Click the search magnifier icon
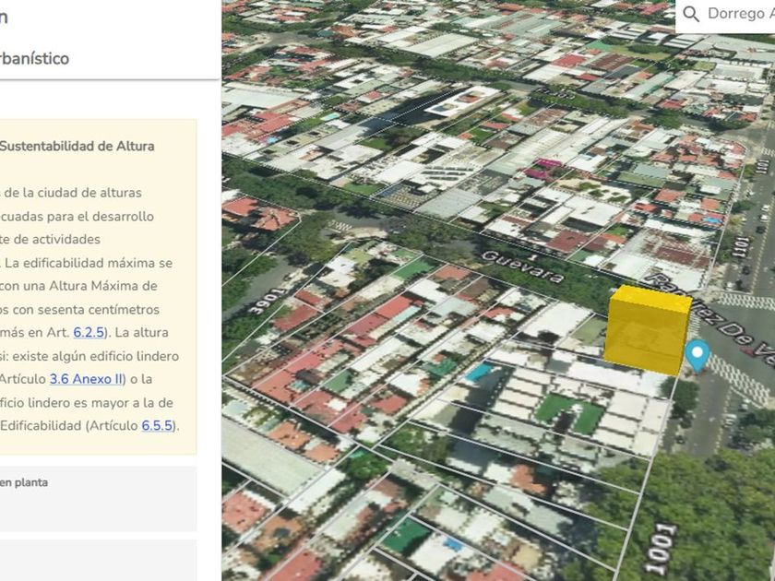The image size is (775, 581). [x=691, y=14]
